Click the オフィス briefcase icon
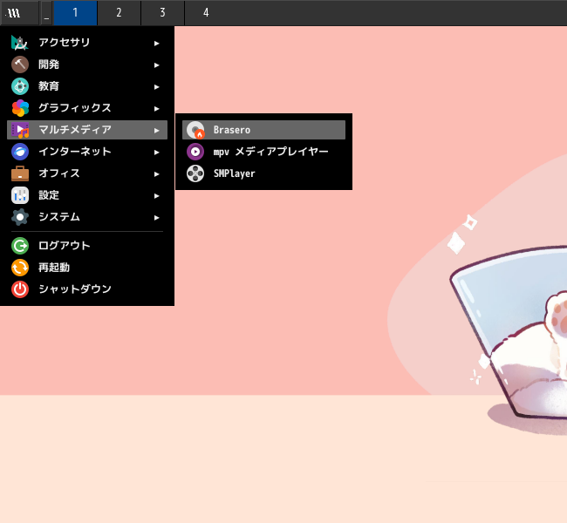Image resolution: width=567 pixels, height=523 pixels. 20,173
